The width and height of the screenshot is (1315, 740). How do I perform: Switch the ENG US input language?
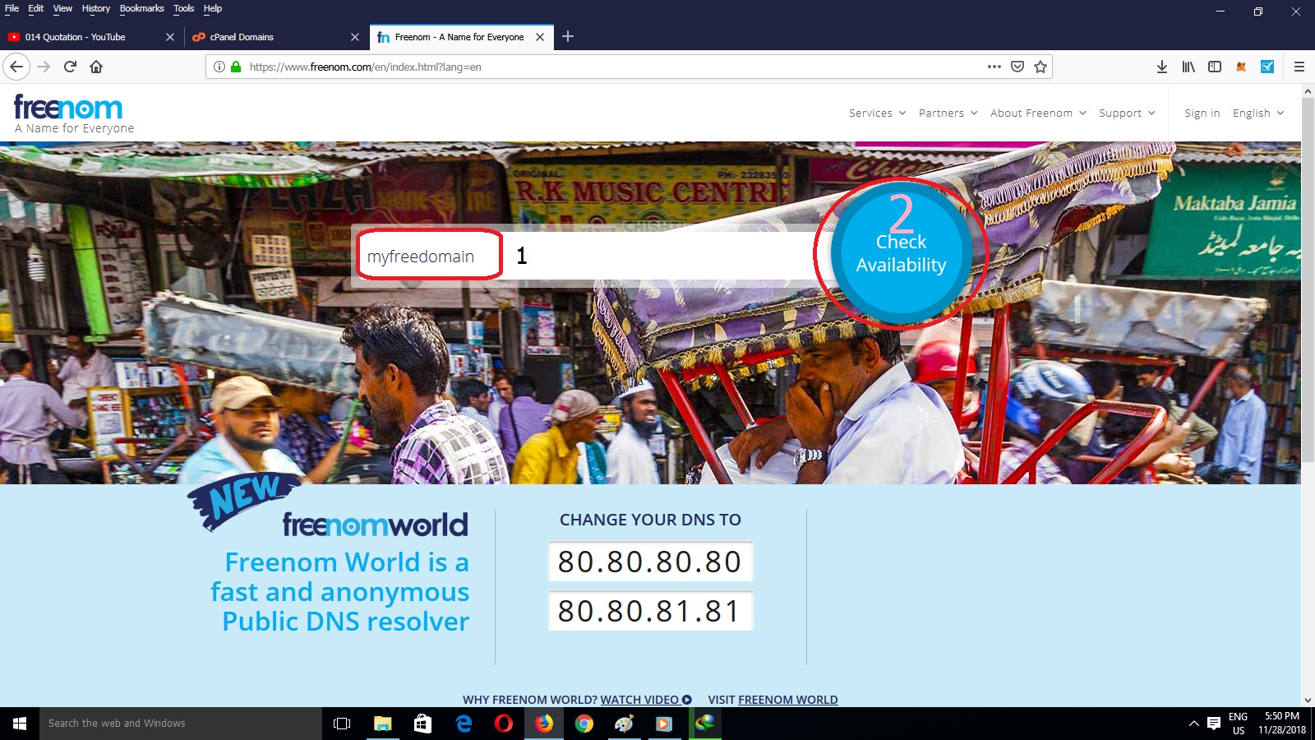tap(1239, 724)
